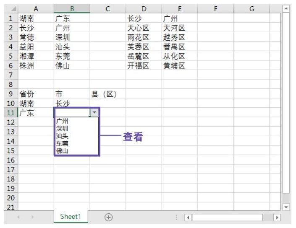Viewport: 296px width, 228px height.
Task: Select row 11 header
Action: click(11, 112)
